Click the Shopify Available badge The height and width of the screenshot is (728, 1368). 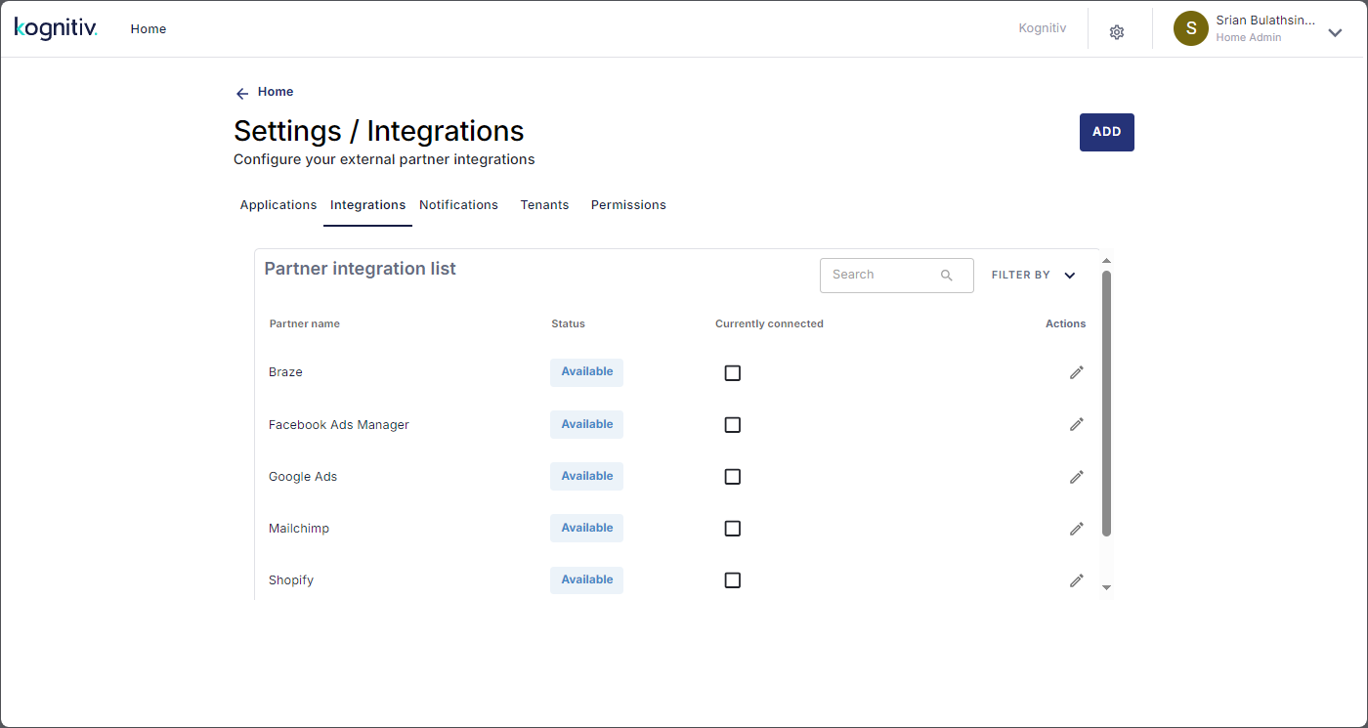click(586, 580)
